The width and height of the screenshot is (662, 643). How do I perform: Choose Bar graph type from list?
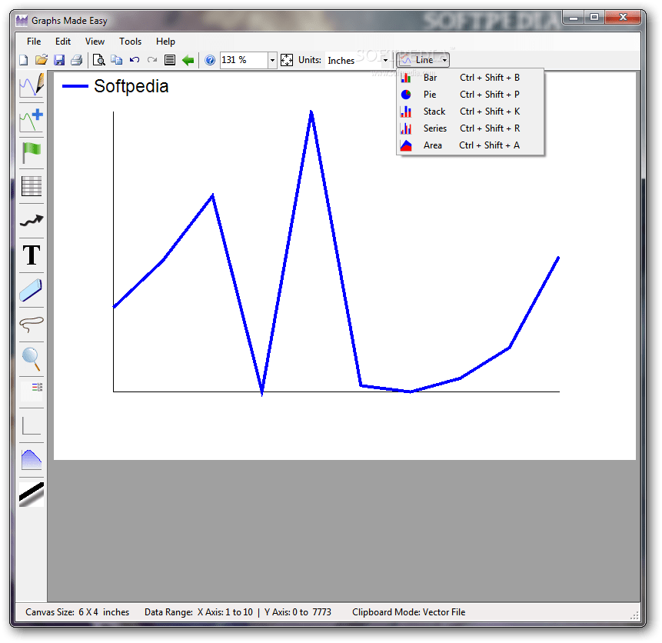coord(470,78)
